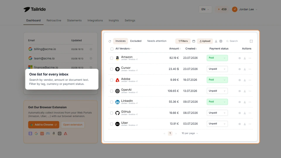Open the Integrations tab
Viewport: 281px width, 158px height.
tap(95, 20)
